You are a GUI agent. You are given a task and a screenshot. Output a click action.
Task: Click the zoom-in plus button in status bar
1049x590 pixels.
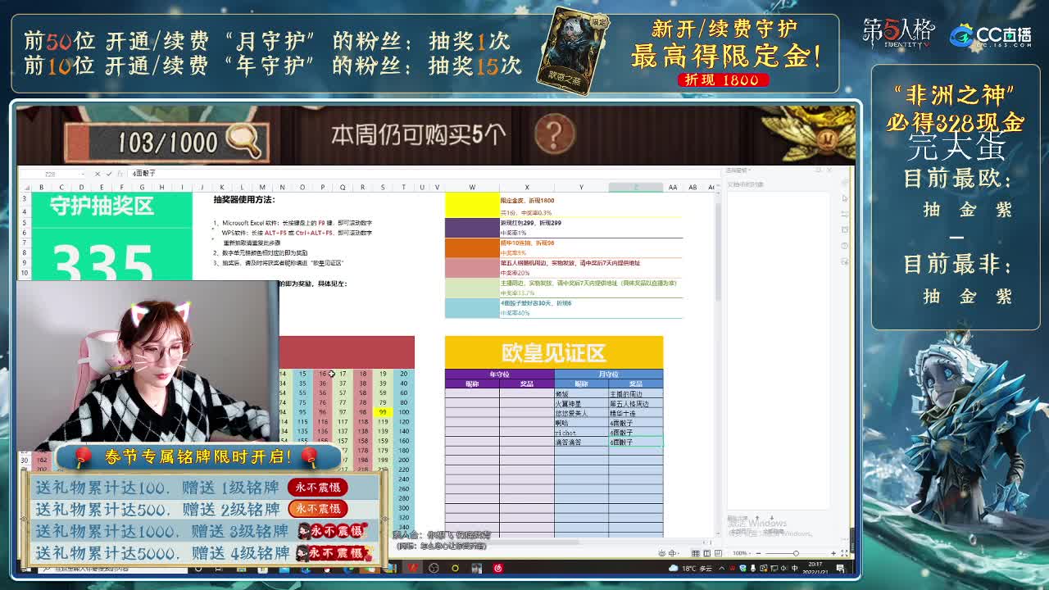833,552
